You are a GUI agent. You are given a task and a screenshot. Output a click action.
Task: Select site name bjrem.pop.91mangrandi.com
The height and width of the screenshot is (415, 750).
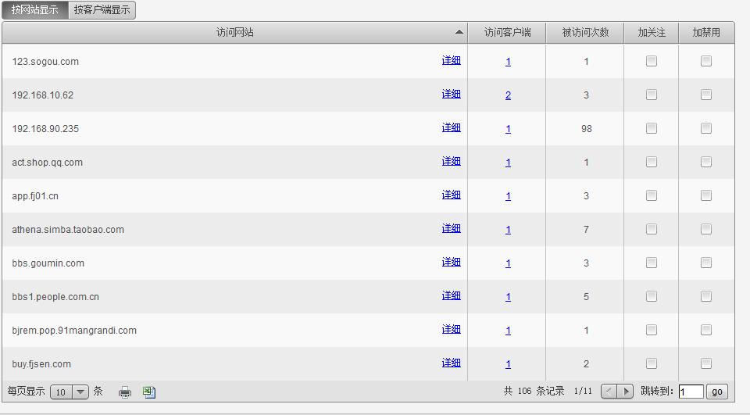tap(74, 331)
